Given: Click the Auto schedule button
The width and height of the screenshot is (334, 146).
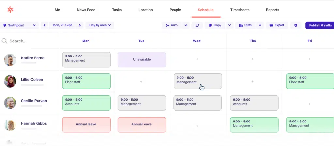Looking at the screenshot, I should [x=172, y=25].
